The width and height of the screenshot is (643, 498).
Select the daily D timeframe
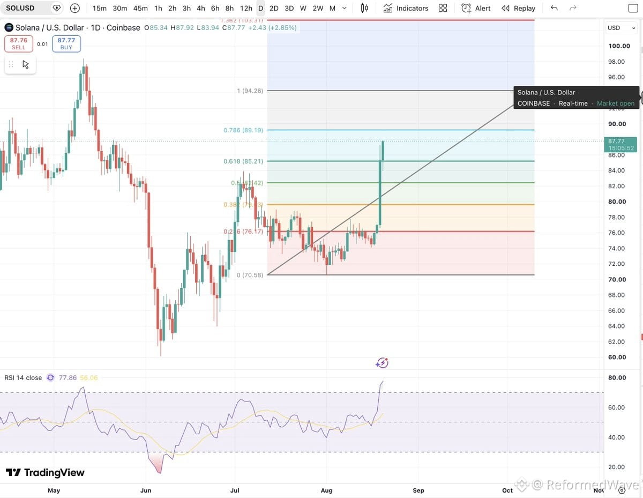point(260,8)
